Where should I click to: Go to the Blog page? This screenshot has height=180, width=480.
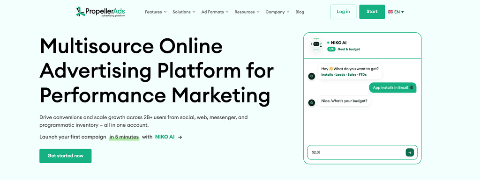click(x=300, y=12)
